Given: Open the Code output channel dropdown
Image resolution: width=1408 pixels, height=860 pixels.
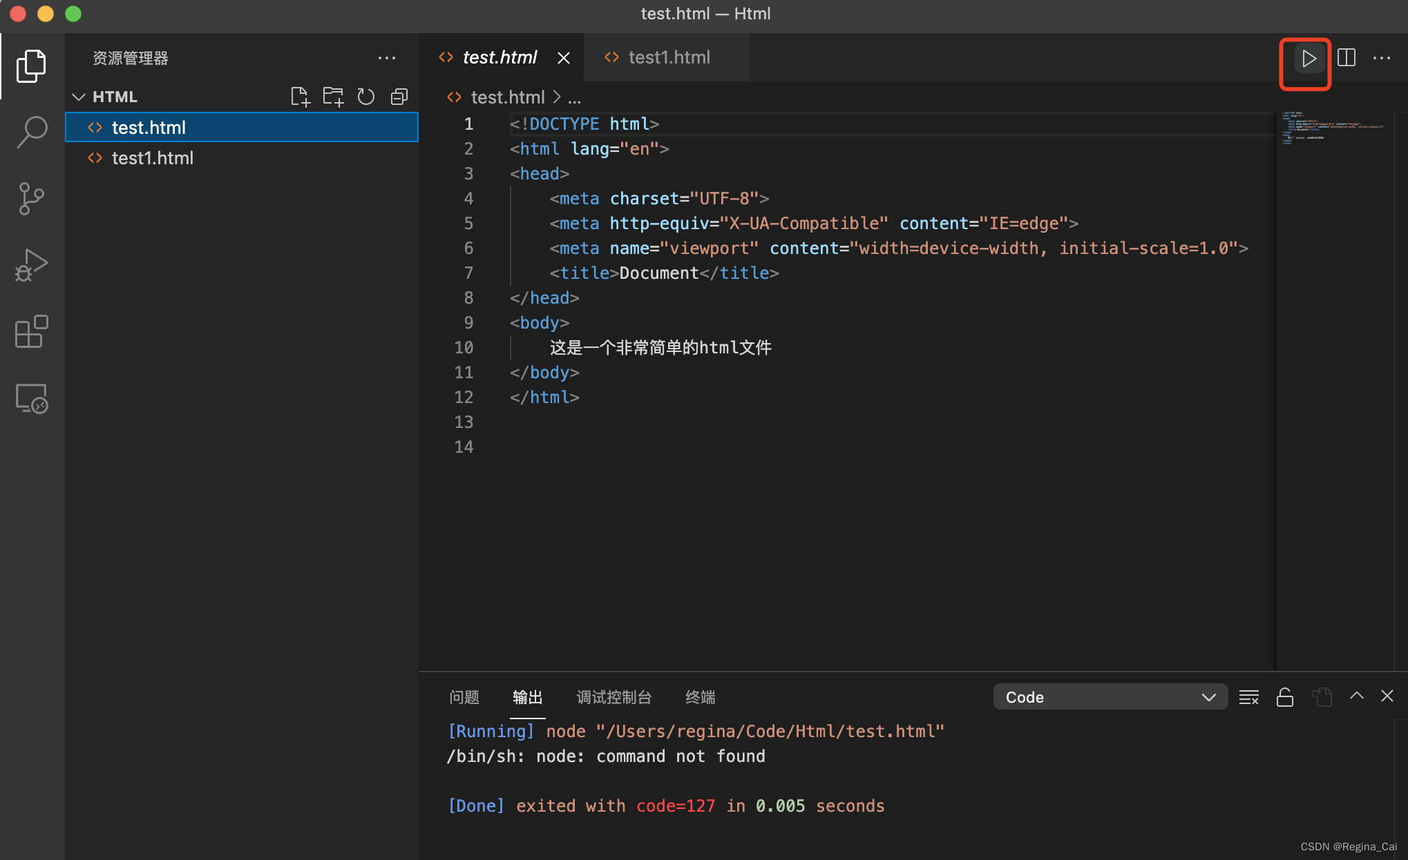Looking at the screenshot, I should click(x=1110, y=697).
